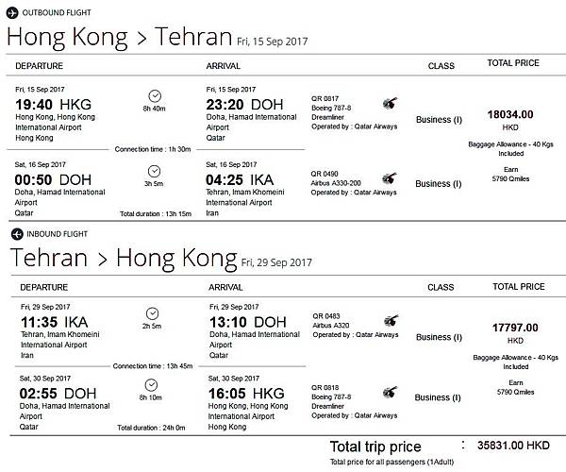Click the clock icon above 3h 5m
566x472 pixels.
click(x=156, y=171)
